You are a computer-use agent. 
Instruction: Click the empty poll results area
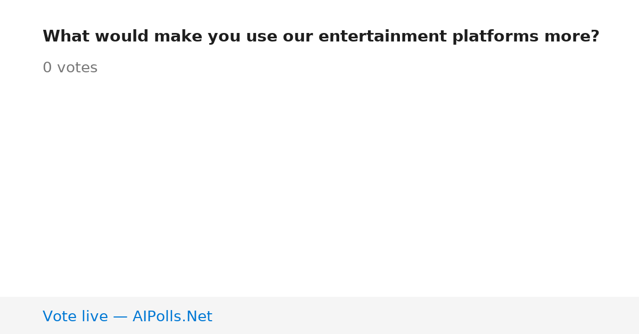click(319, 186)
